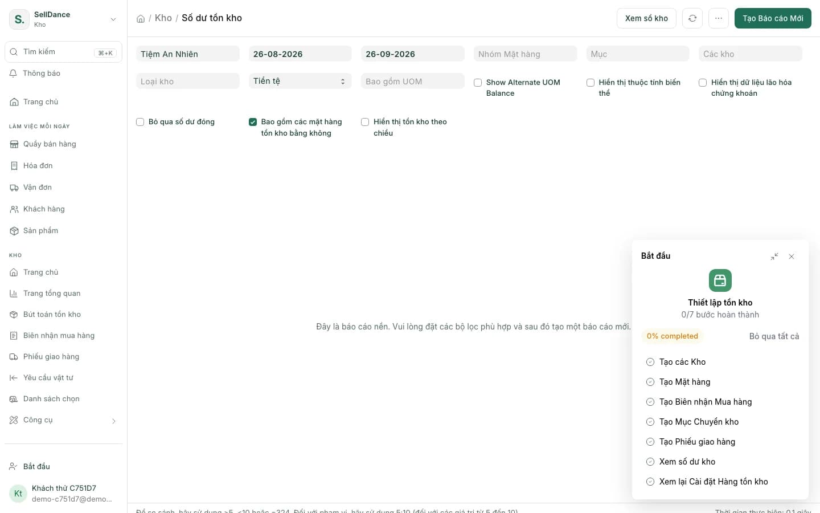The height and width of the screenshot is (513, 820).
Task: Click the Xem sổ kho button
Action: click(646, 18)
